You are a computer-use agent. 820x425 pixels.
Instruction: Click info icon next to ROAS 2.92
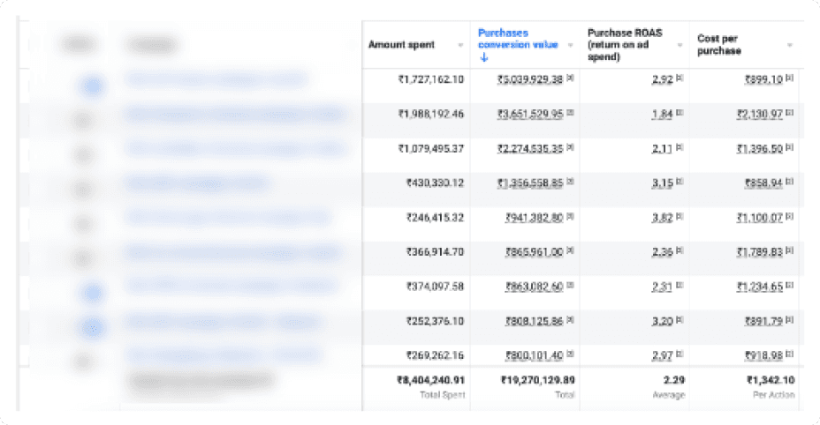680,78
